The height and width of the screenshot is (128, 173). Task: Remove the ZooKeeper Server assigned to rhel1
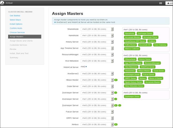click(115, 99)
